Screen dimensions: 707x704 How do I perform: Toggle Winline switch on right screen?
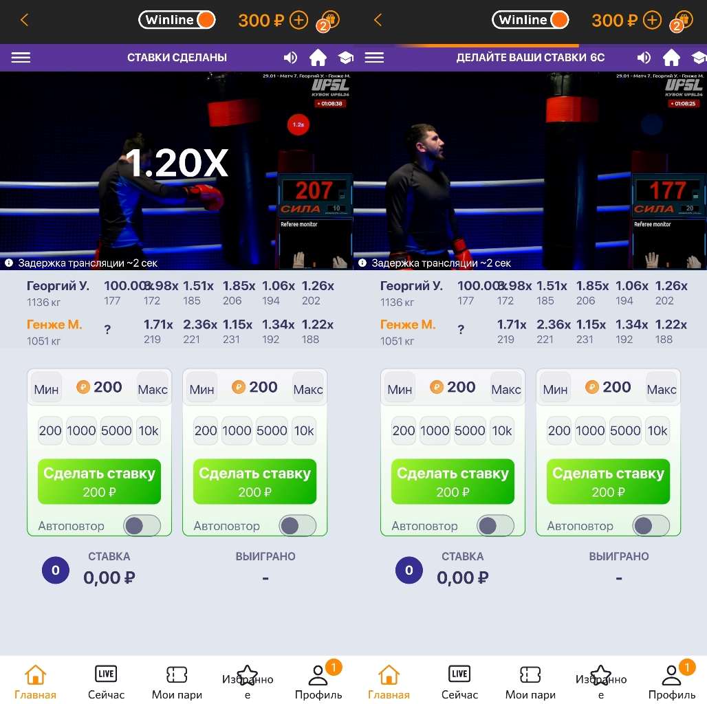click(x=530, y=20)
